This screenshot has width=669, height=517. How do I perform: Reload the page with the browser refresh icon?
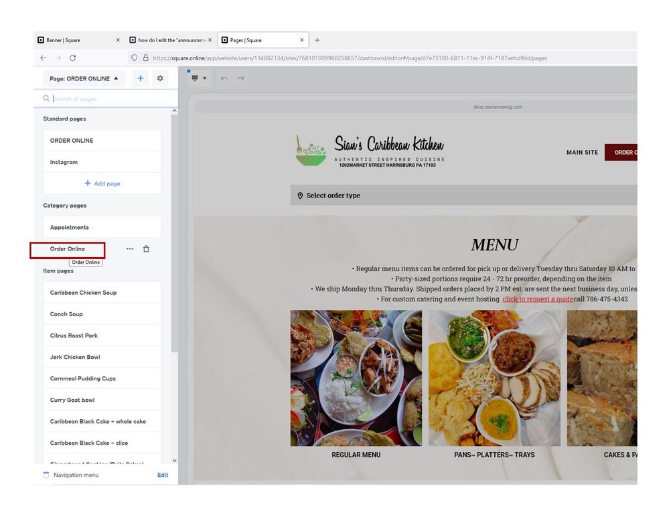[x=73, y=58]
